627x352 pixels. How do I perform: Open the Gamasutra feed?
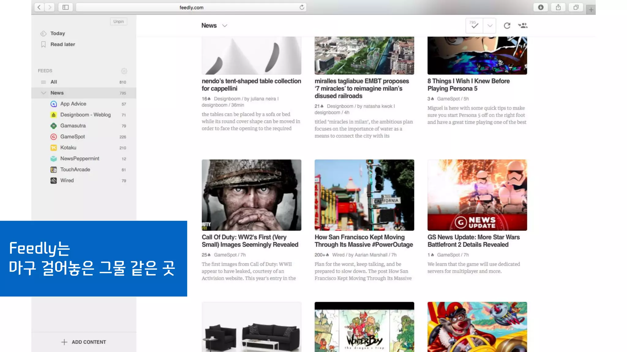pyautogui.click(x=84, y=126)
